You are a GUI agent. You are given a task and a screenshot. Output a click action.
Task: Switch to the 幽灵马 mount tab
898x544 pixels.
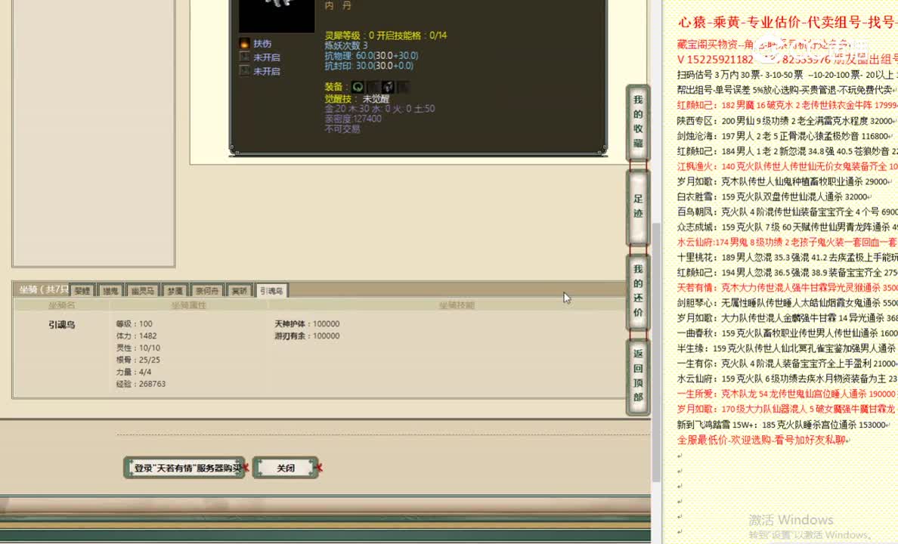143,291
